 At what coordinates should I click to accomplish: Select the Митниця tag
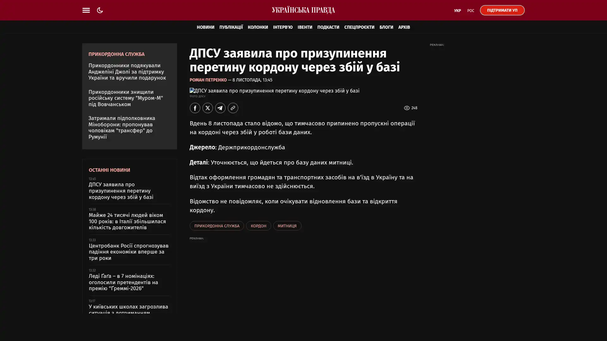[287, 226]
